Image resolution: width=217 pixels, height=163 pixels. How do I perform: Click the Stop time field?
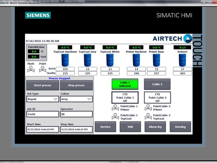pos(76,129)
